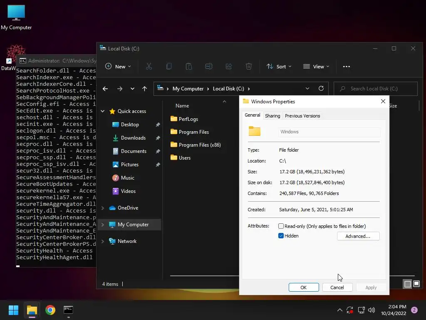
Task: Enable the Read-only attribute checkbox
Action: pos(281,226)
